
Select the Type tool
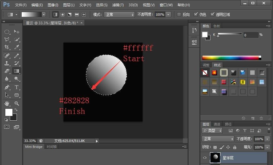pyautogui.click(x=17, y=87)
